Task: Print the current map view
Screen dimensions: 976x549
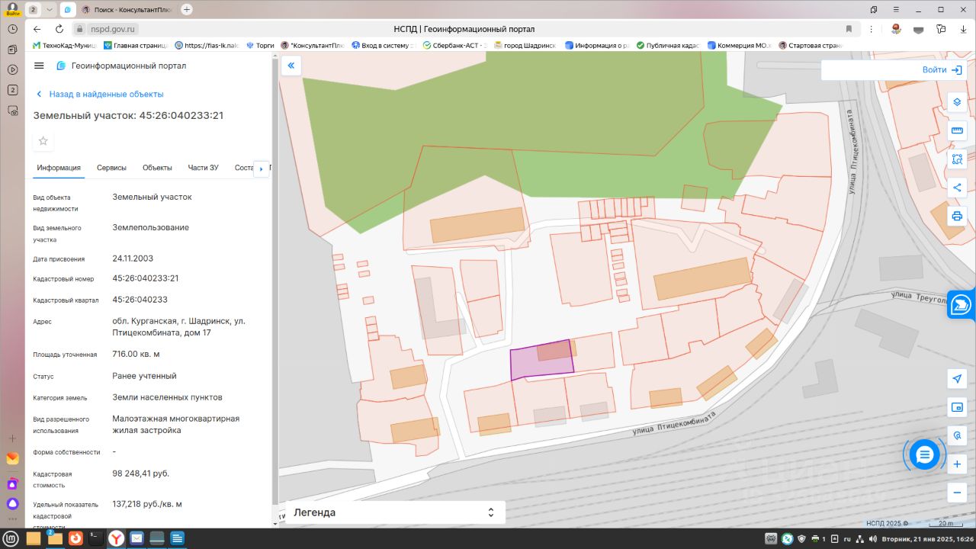Action: point(957,217)
